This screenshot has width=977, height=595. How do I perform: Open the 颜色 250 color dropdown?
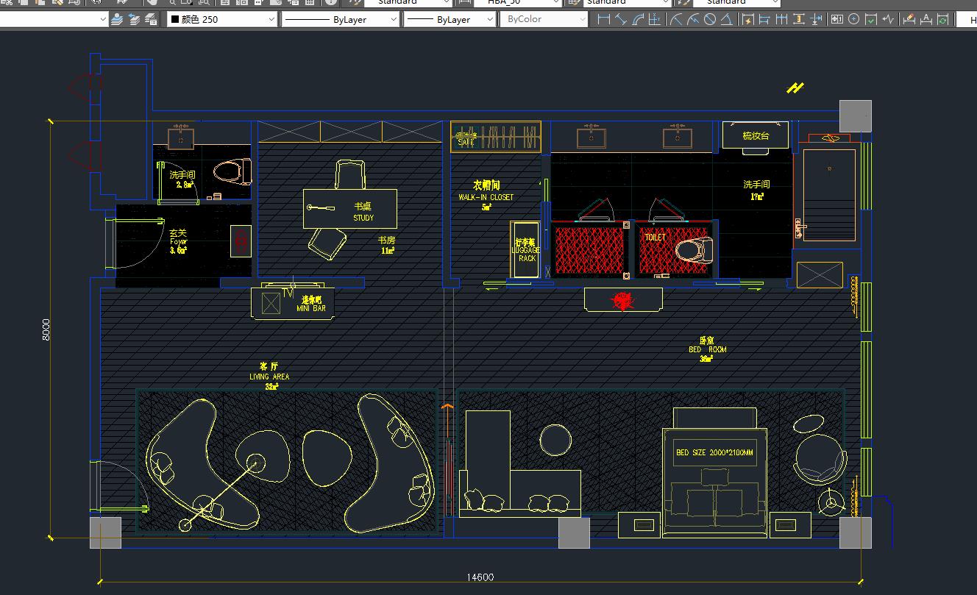point(222,20)
